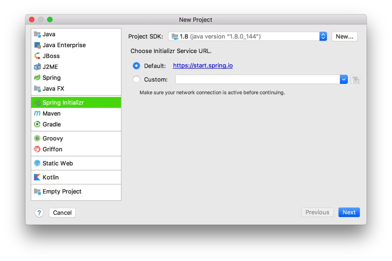This screenshot has height=261, width=392.
Task: Select J2ME label in list
Action: (x=50, y=67)
